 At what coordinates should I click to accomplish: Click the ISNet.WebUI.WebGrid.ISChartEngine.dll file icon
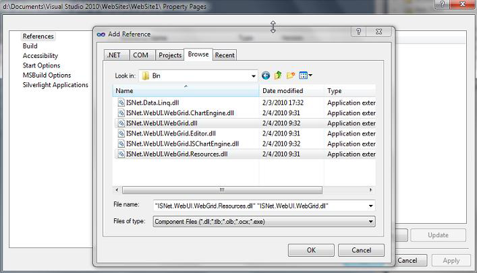tap(121, 144)
